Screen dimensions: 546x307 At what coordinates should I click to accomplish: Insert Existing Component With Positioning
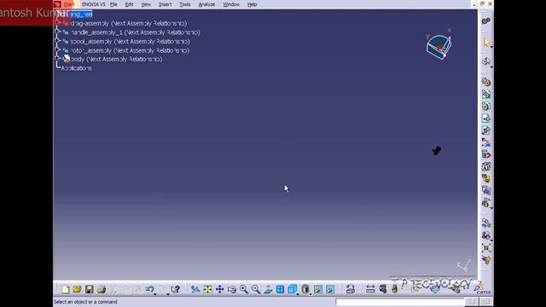pyautogui.click(x=486, y=130)
